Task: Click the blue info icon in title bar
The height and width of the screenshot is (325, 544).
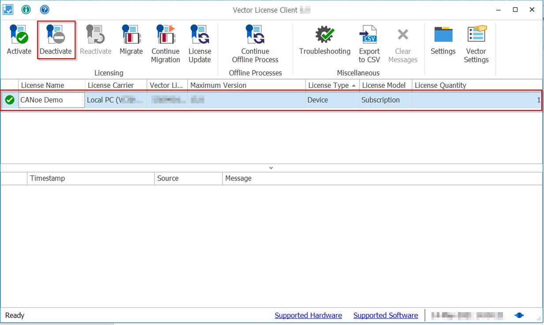Action: point(26,9)
